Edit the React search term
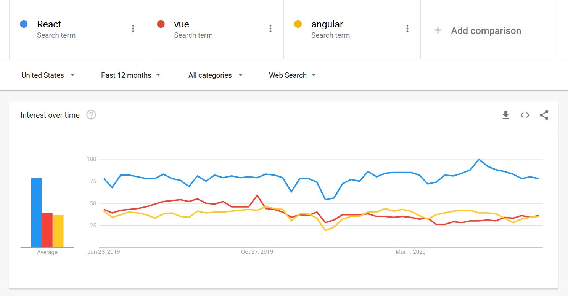This screenshot has height=296, width=568. coord(49,24)
